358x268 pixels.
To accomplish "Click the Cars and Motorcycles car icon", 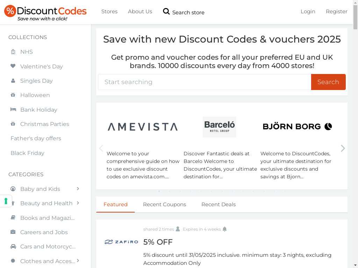I will pos(13,247).
